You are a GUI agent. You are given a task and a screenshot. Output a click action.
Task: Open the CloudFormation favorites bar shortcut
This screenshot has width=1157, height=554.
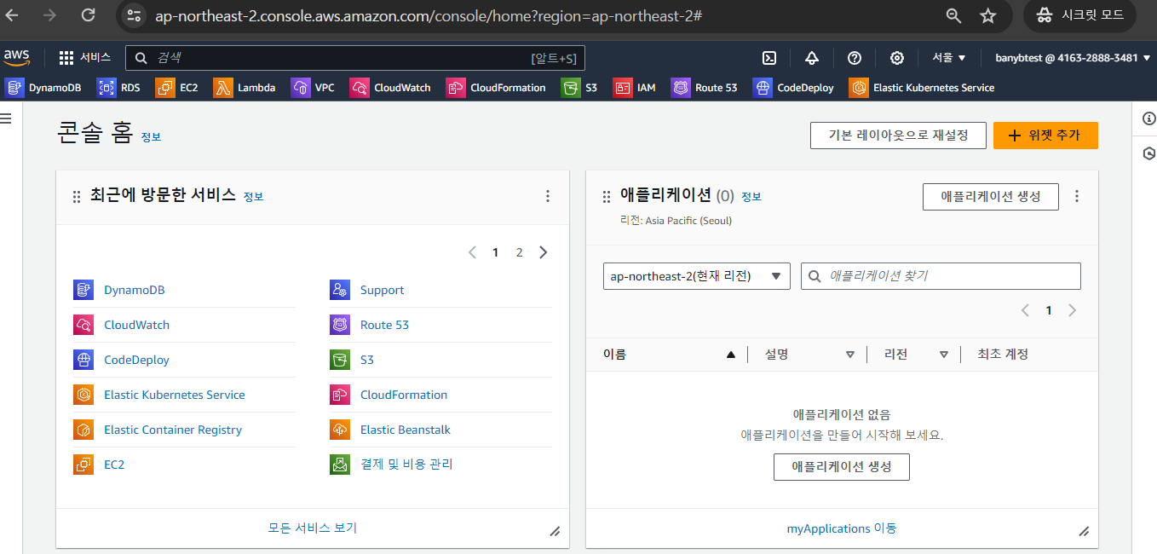point(496,88)
